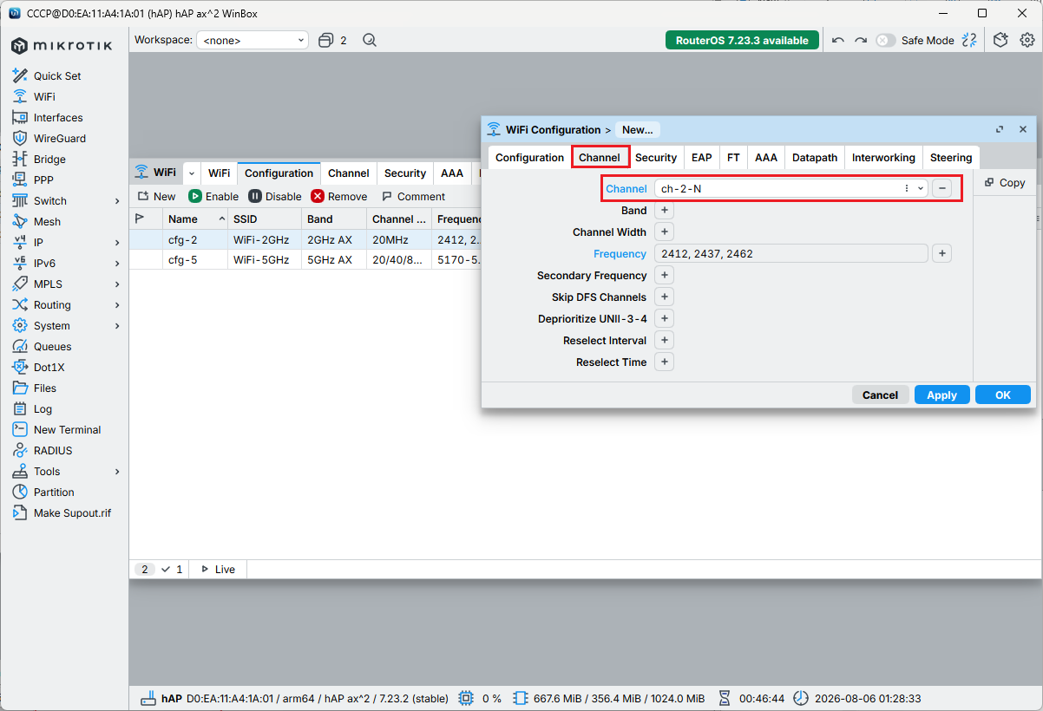Image resolution: width=1043 pixels, height=711 pixels.
Task: Click the Copy button in the dialog
Action: tap(1005, 183)
